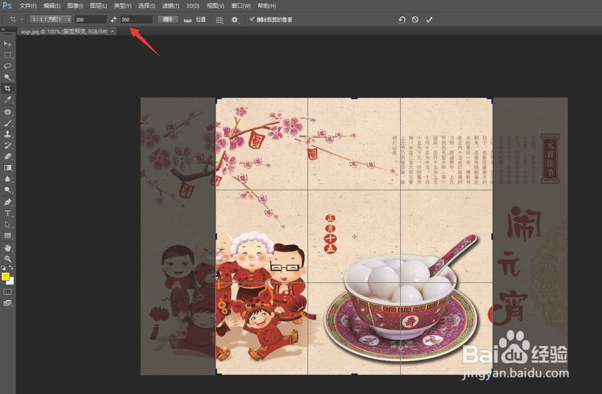Viewport: 602px width, 394px height.
Task: Click the Photoshop Ps logo
Action: [7, 6]
